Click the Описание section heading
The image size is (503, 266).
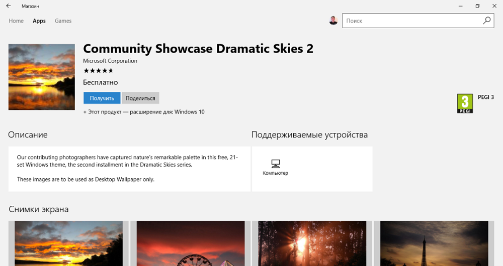click(x=28, y=135)
